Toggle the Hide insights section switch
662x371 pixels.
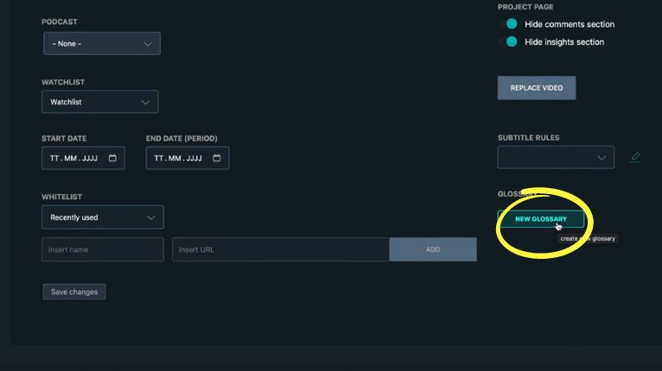click(x=512, y=41)
